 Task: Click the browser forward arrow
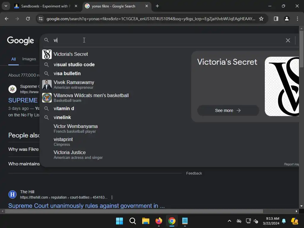tap(17, 19)
